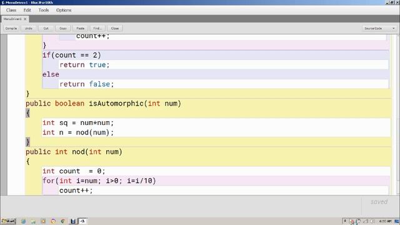
Task: Click the Compile button
Action: [x=11, y=28]
